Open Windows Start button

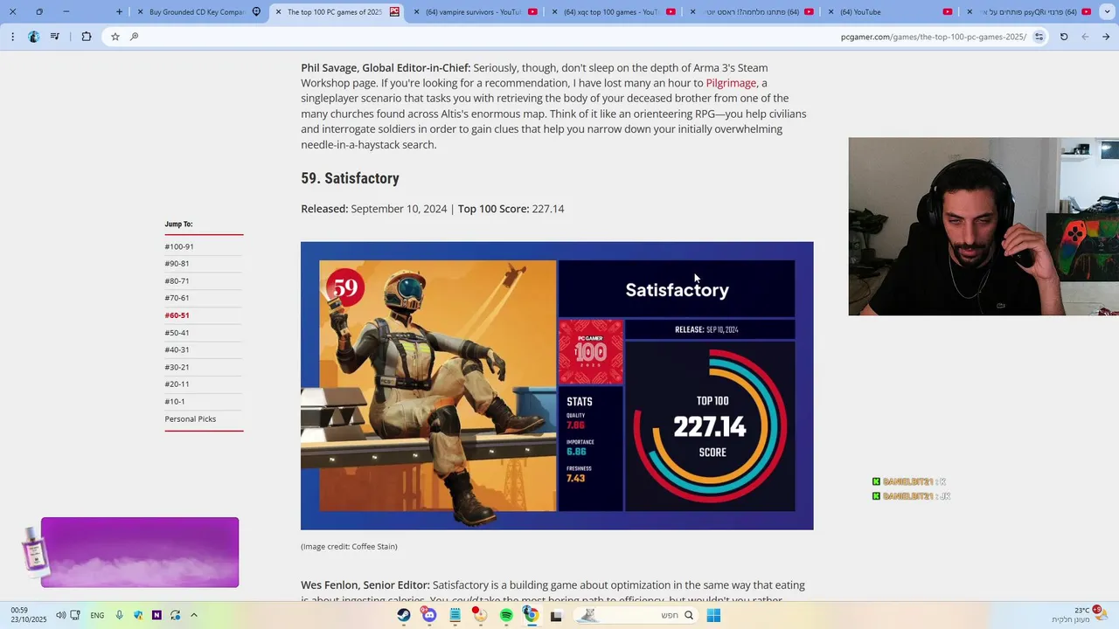pos(713,615)
